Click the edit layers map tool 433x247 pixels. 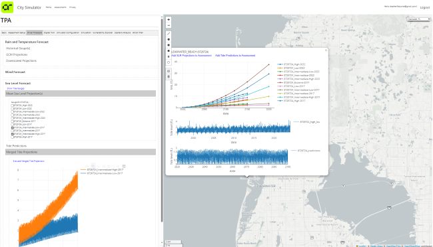click(x=169, y=71)
